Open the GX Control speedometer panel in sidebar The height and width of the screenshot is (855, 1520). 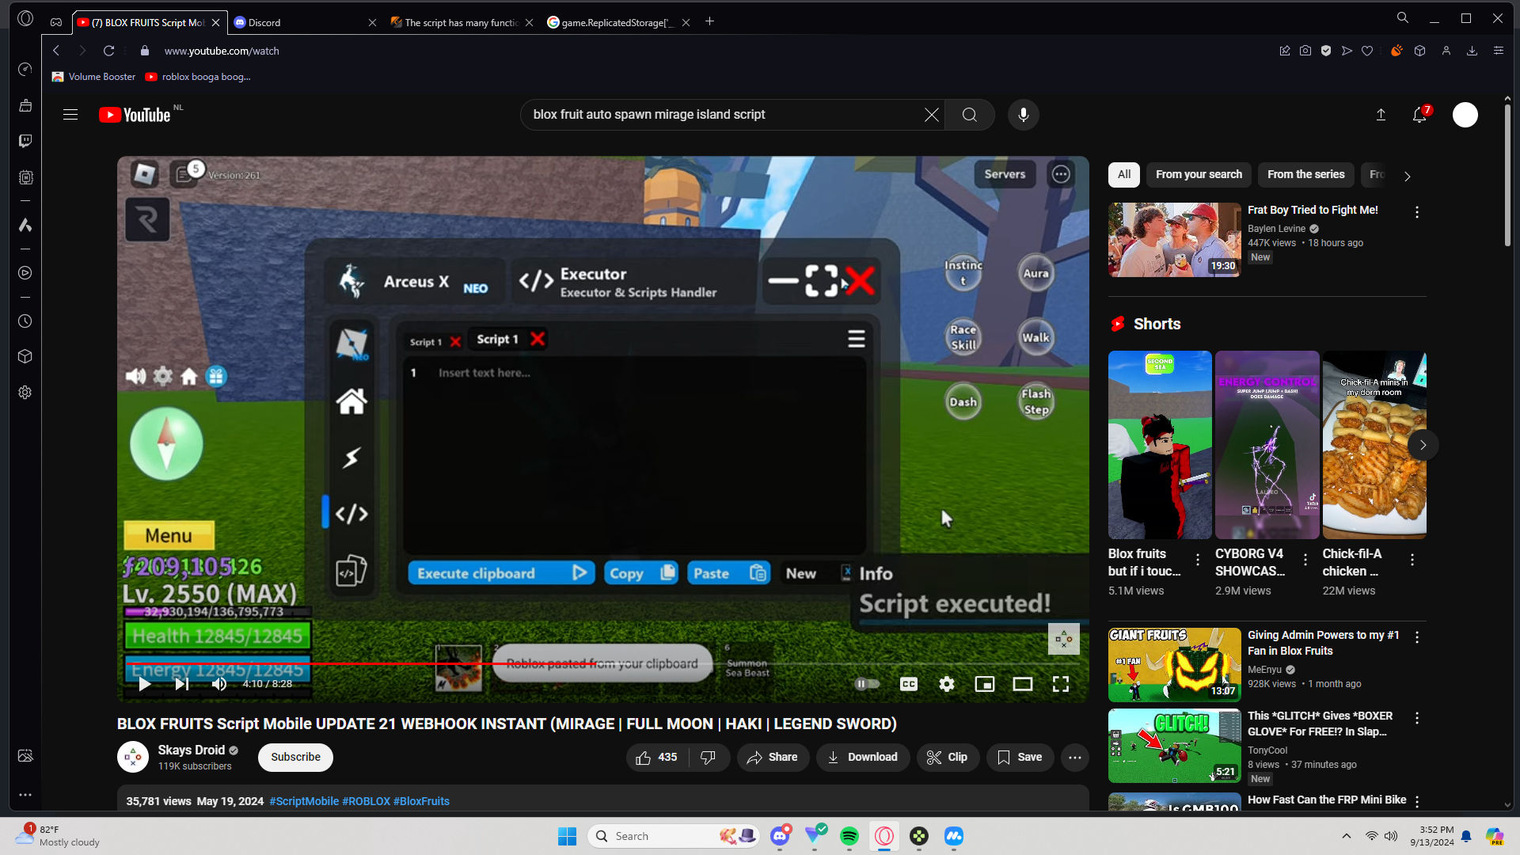(x=25, y=70)
